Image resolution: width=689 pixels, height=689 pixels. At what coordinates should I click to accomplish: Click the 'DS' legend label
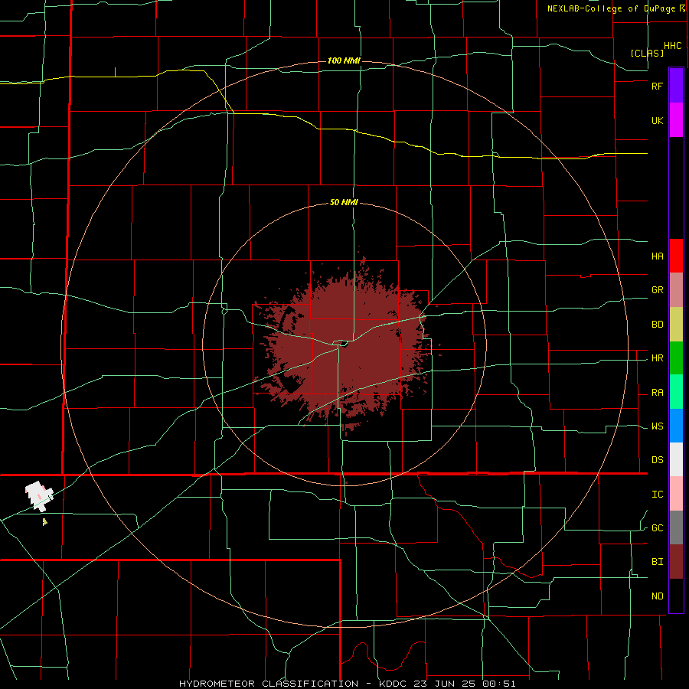(x=658, y=460)
